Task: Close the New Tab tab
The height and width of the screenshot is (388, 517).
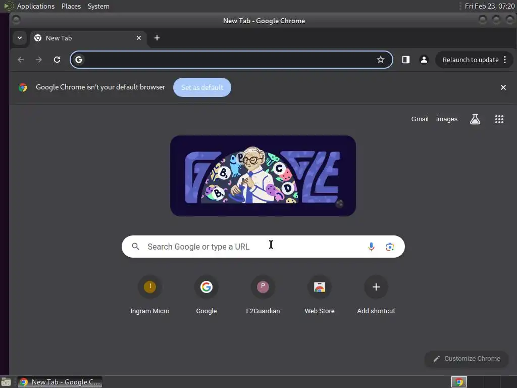Action: 139,38
